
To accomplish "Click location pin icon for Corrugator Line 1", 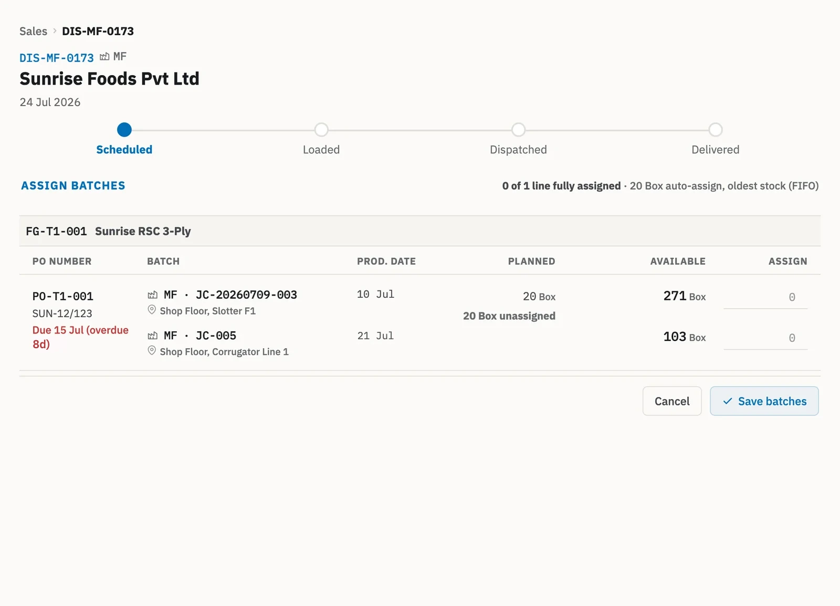I will point(152,351).
